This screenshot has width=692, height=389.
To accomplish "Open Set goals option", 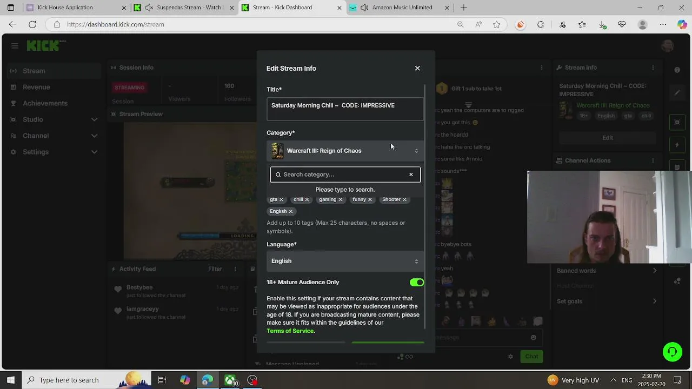I will click(607, 301).
